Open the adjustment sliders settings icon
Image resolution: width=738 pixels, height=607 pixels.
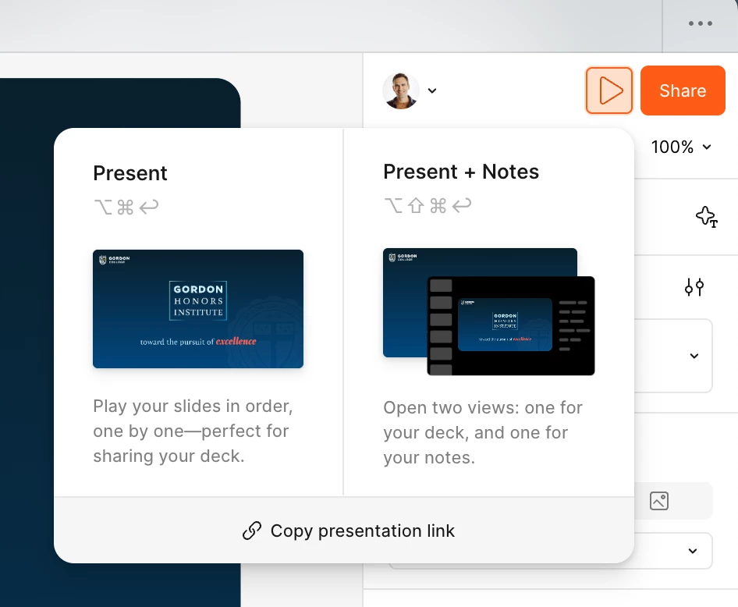pos(694,286)
